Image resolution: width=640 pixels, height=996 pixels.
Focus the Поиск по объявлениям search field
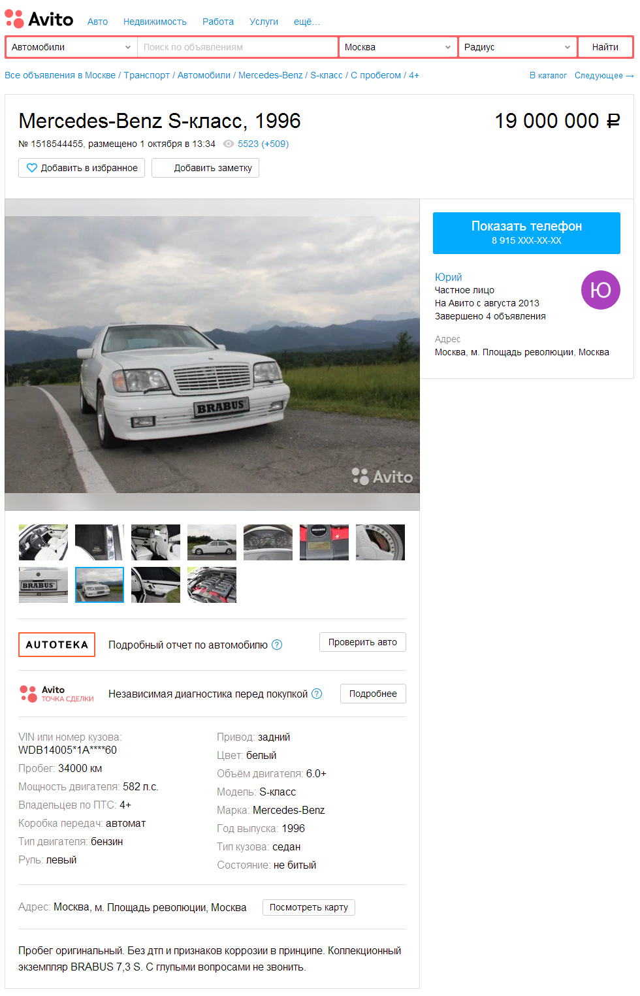click(x=237, y=47)
